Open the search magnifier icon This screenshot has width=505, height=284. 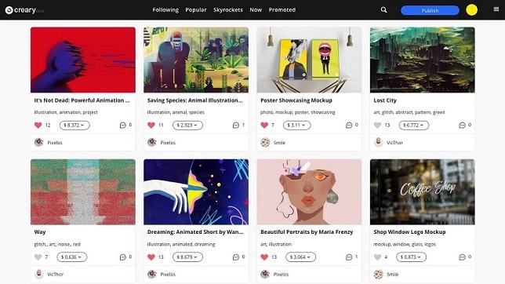click(383, 10)
